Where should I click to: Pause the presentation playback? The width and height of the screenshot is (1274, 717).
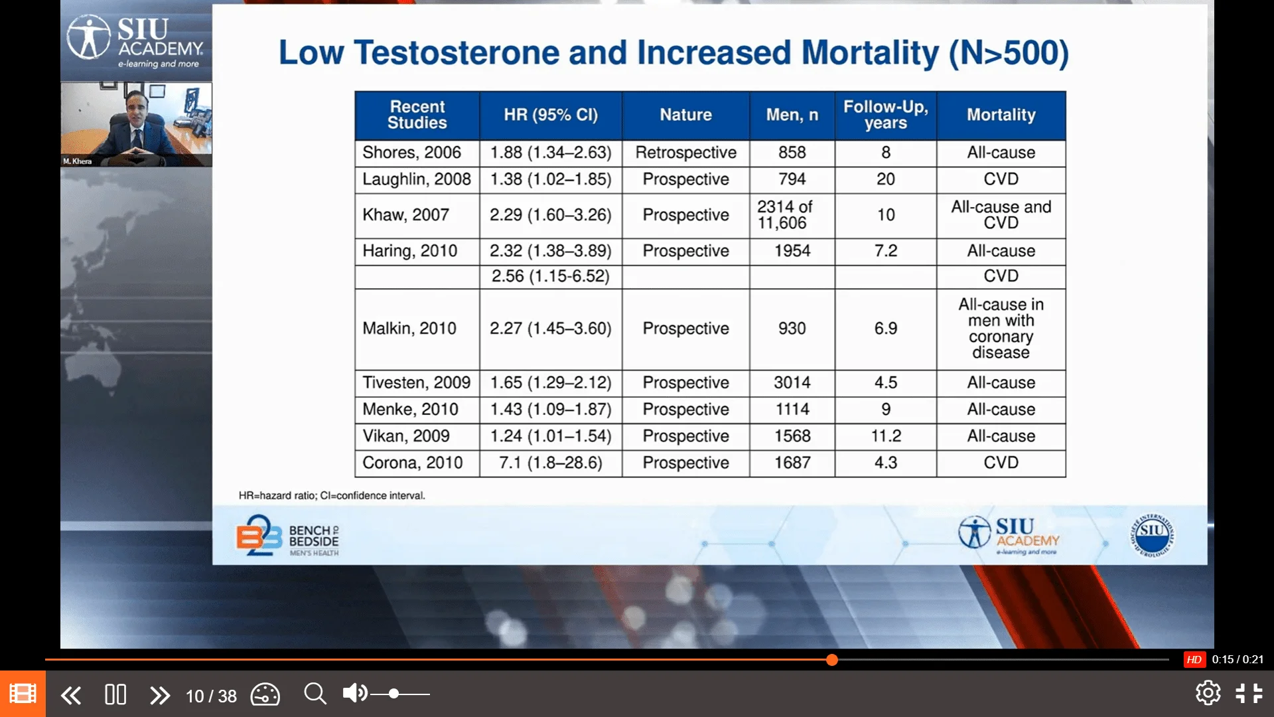click(x=115, y=694)
